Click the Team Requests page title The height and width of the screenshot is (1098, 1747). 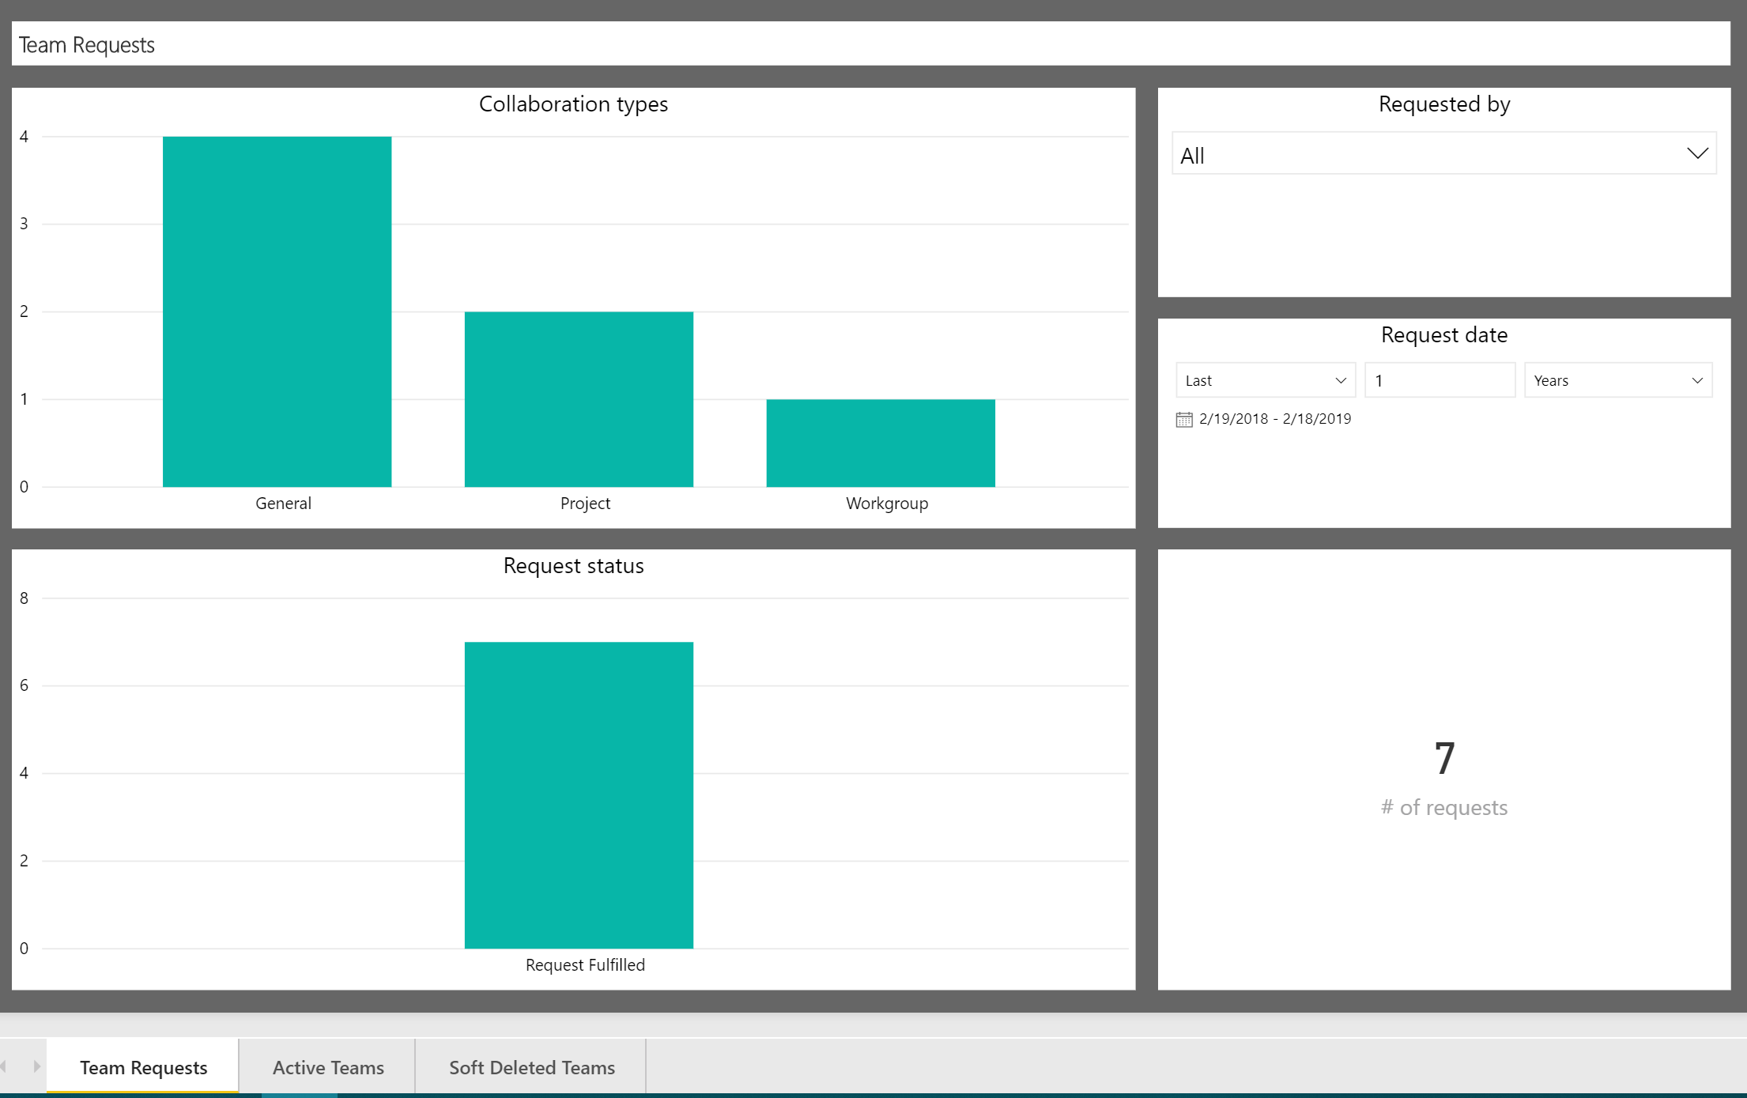click(87, 45)
